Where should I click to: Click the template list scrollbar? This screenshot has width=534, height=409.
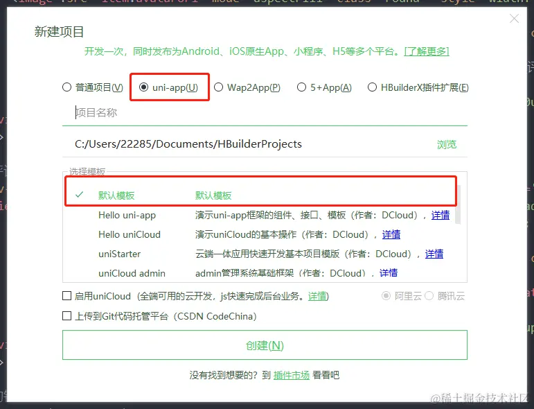[458, 204]
